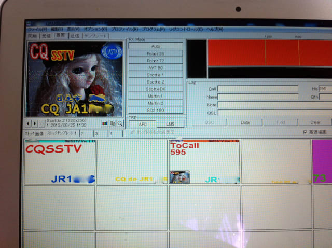332x248 pixels.
Task: Switch to the History tab
Action: [61, 36]
